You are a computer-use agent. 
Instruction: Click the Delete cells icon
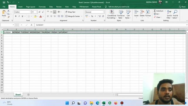[142, 12]
